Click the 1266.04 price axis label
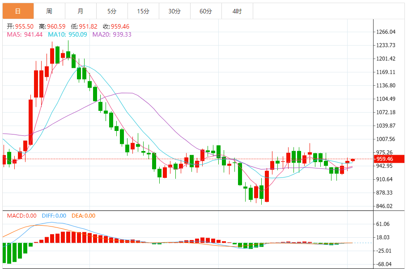 [x=386, y=32]
